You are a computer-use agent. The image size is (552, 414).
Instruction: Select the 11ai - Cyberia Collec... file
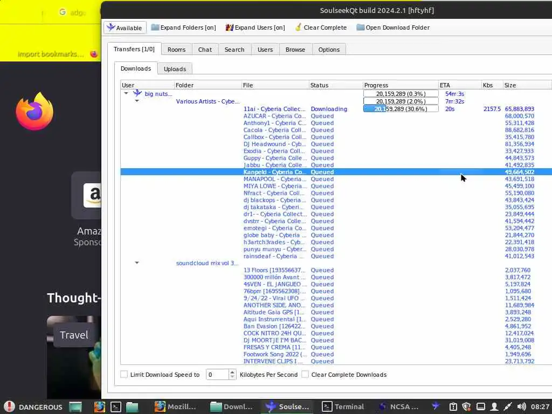tap(274, 109)
